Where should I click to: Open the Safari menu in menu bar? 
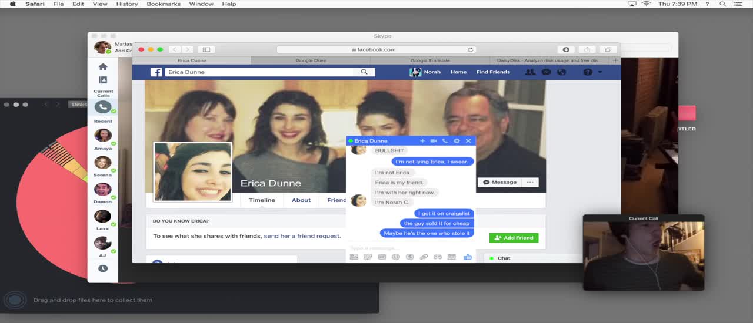[35, 4]
